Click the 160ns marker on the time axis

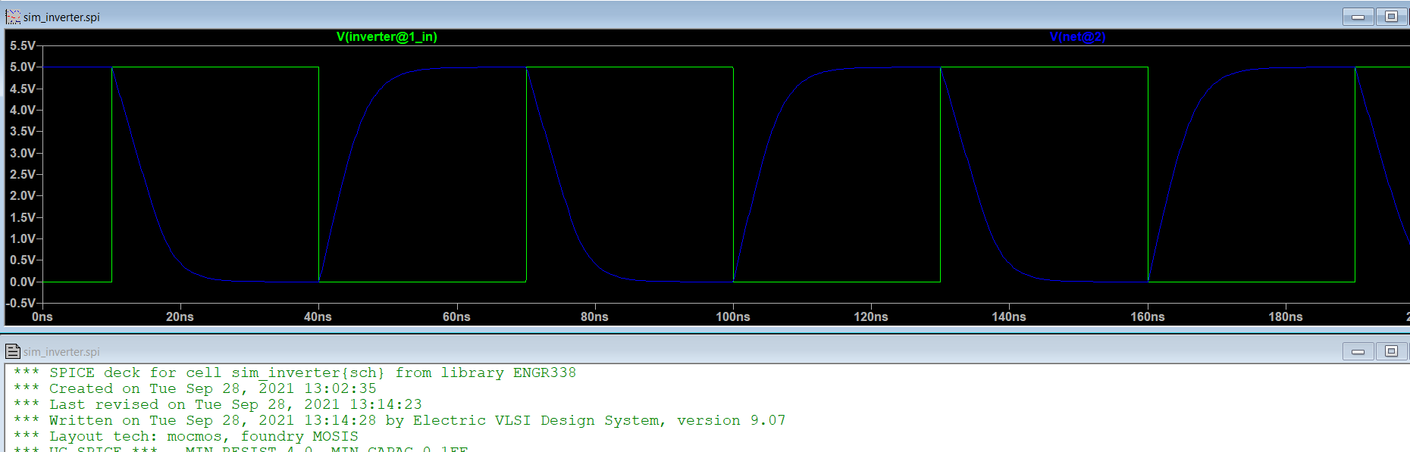tap(1147, 316)
